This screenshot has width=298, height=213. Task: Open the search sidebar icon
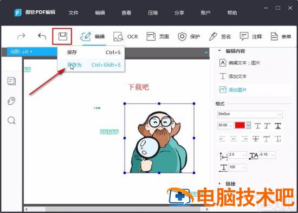(x=11, y=120)
